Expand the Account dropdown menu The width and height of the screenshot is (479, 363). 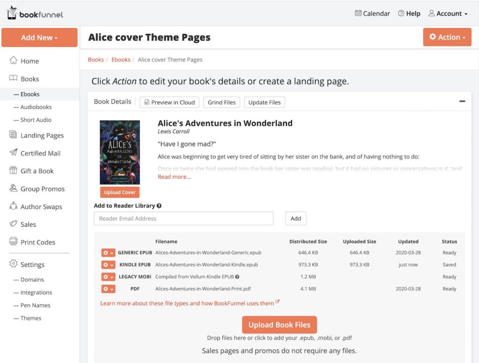pyautogui.click(x=448, y=14)
